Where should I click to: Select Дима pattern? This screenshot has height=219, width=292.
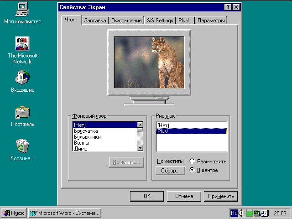pyautogui.click(x=105, y=149)
